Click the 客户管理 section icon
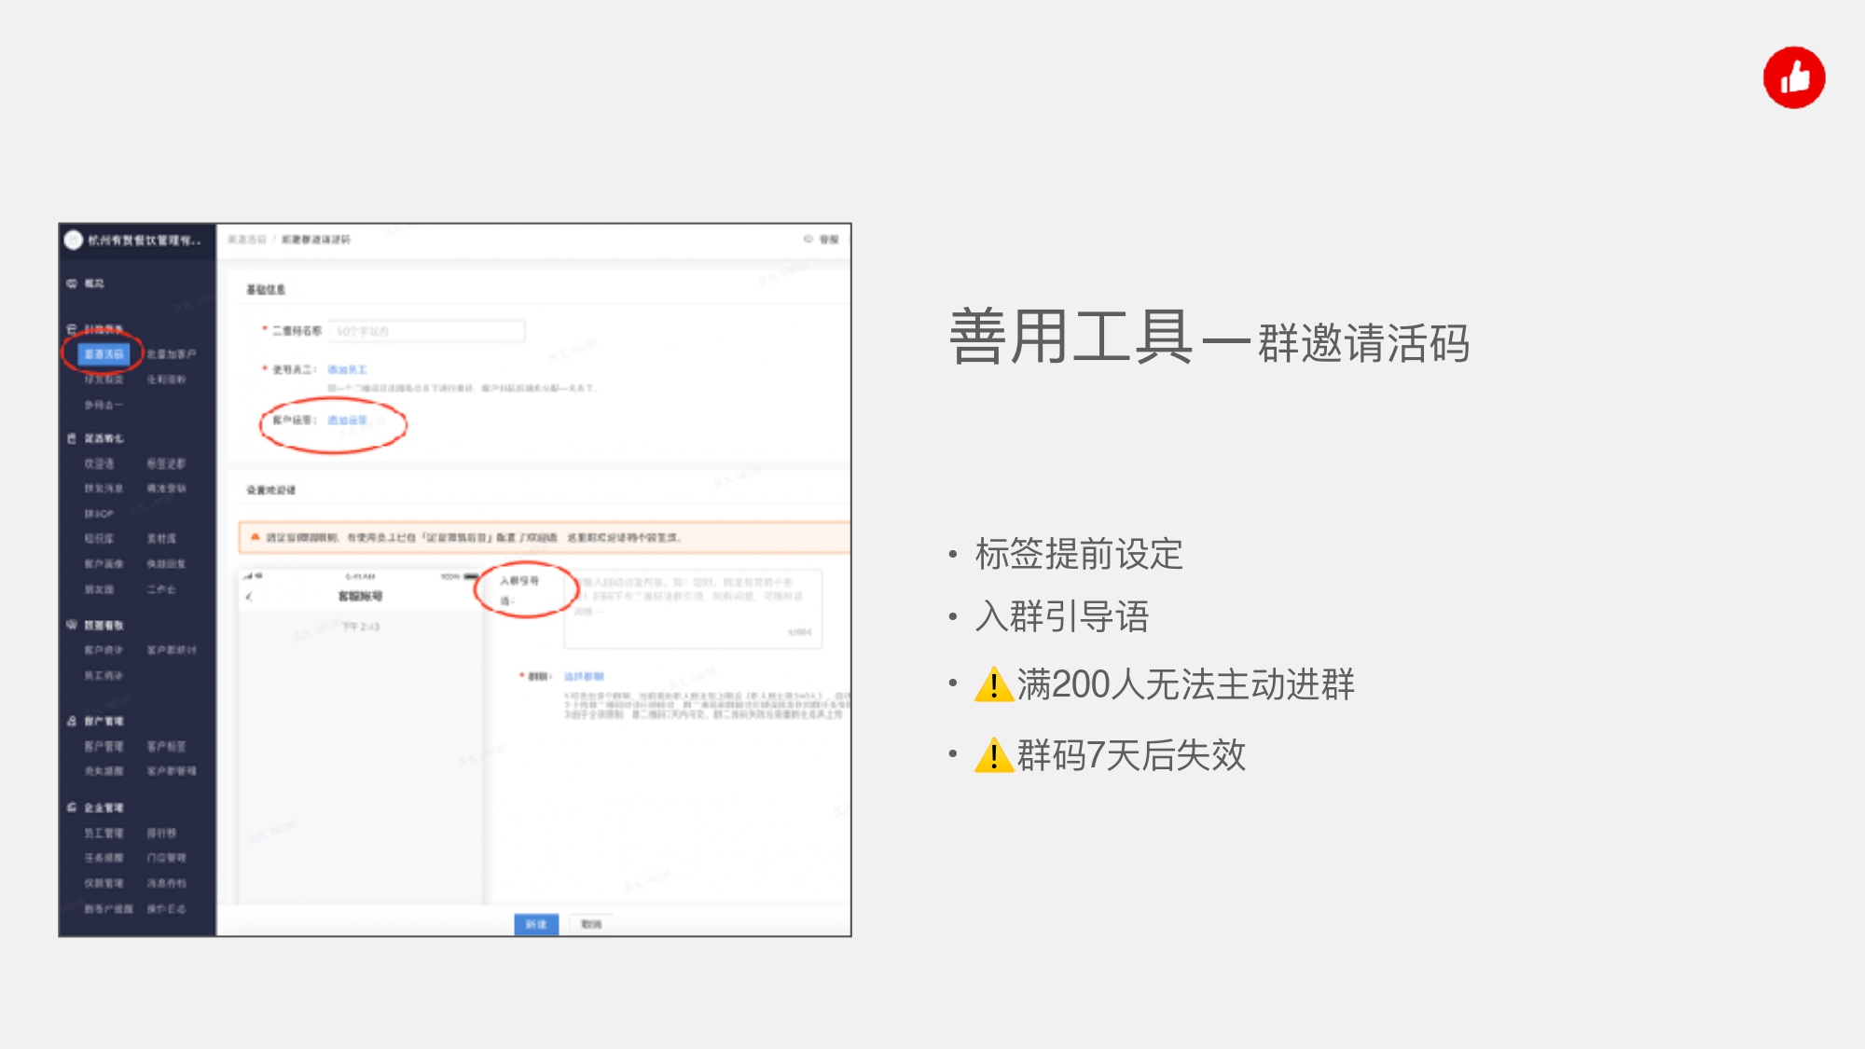The image size is (1865, 1049). (x=72, y=721)
